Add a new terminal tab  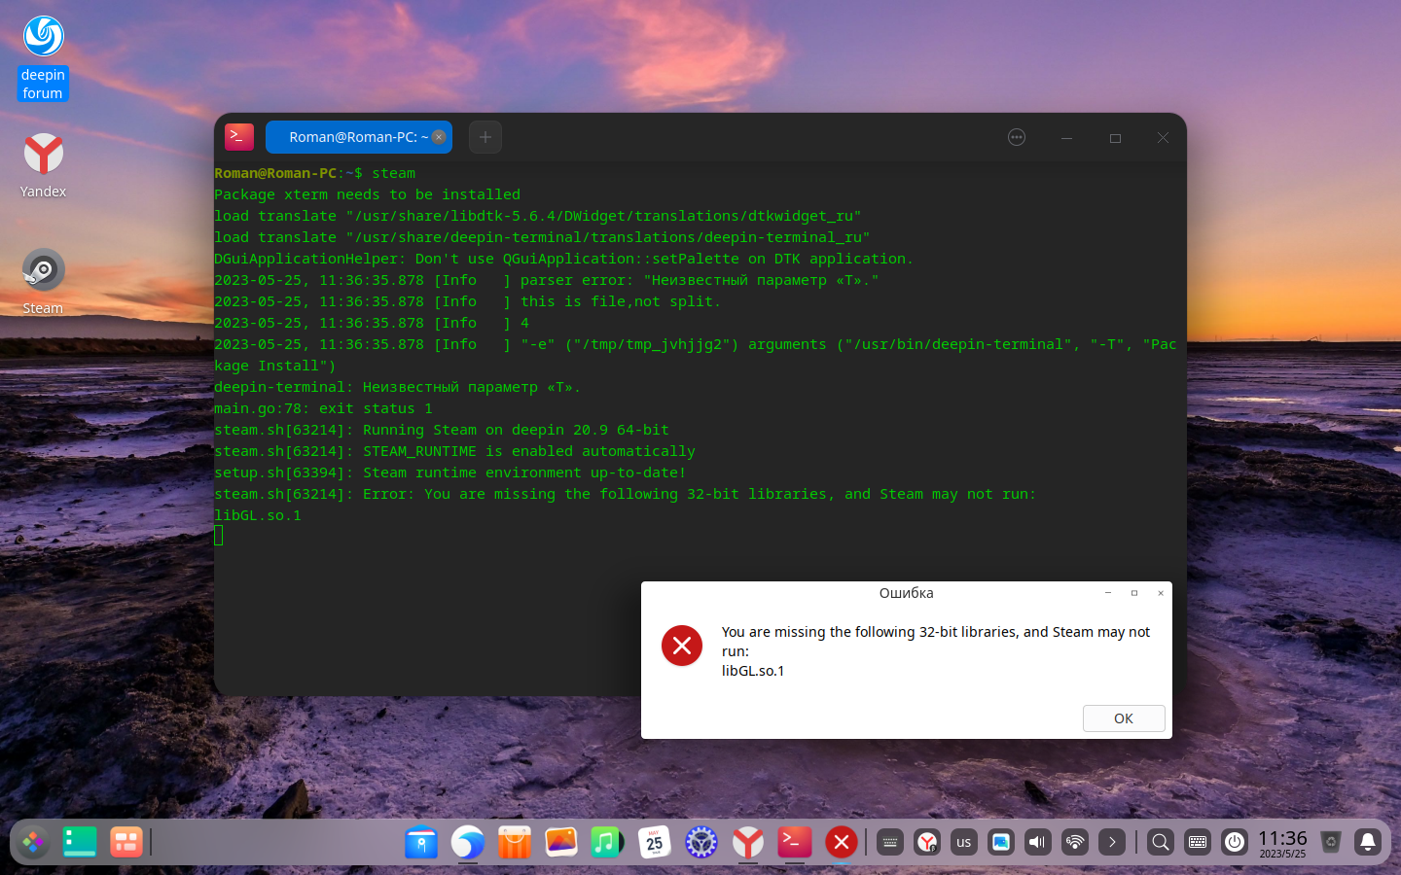coord(485,137)
